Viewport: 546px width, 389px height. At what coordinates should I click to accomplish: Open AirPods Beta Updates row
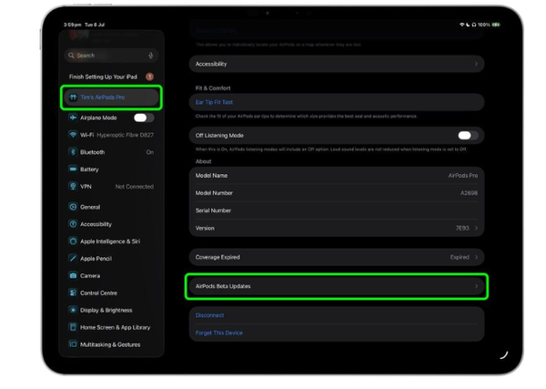tap(337, 286)
